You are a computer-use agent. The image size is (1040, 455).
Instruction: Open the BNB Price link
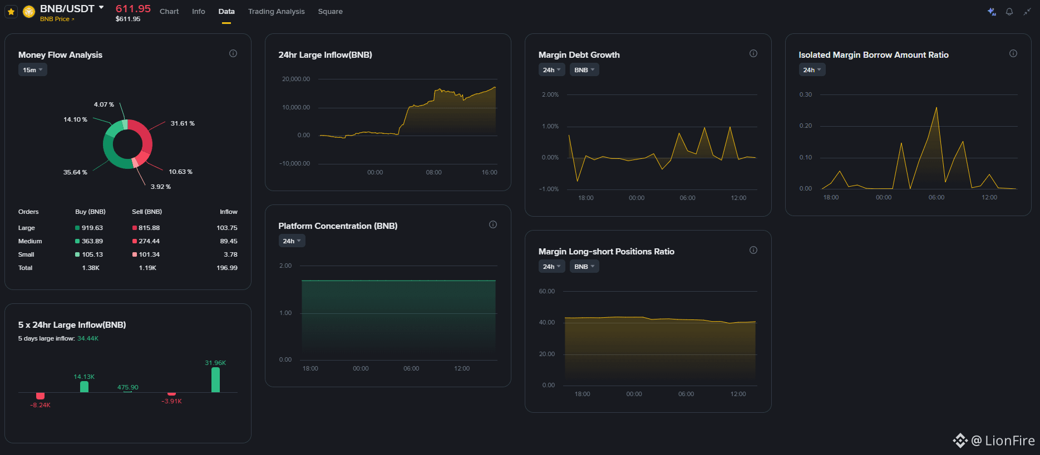57,19
